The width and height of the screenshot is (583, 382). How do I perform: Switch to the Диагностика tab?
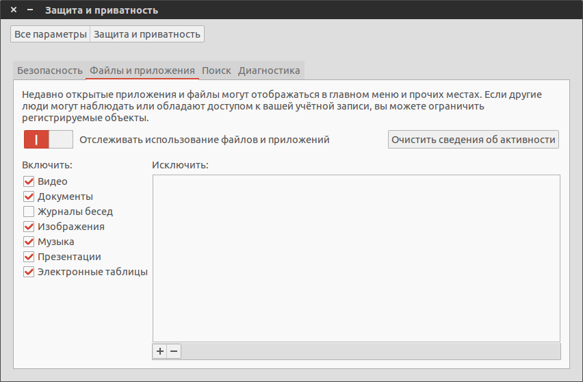269,71
